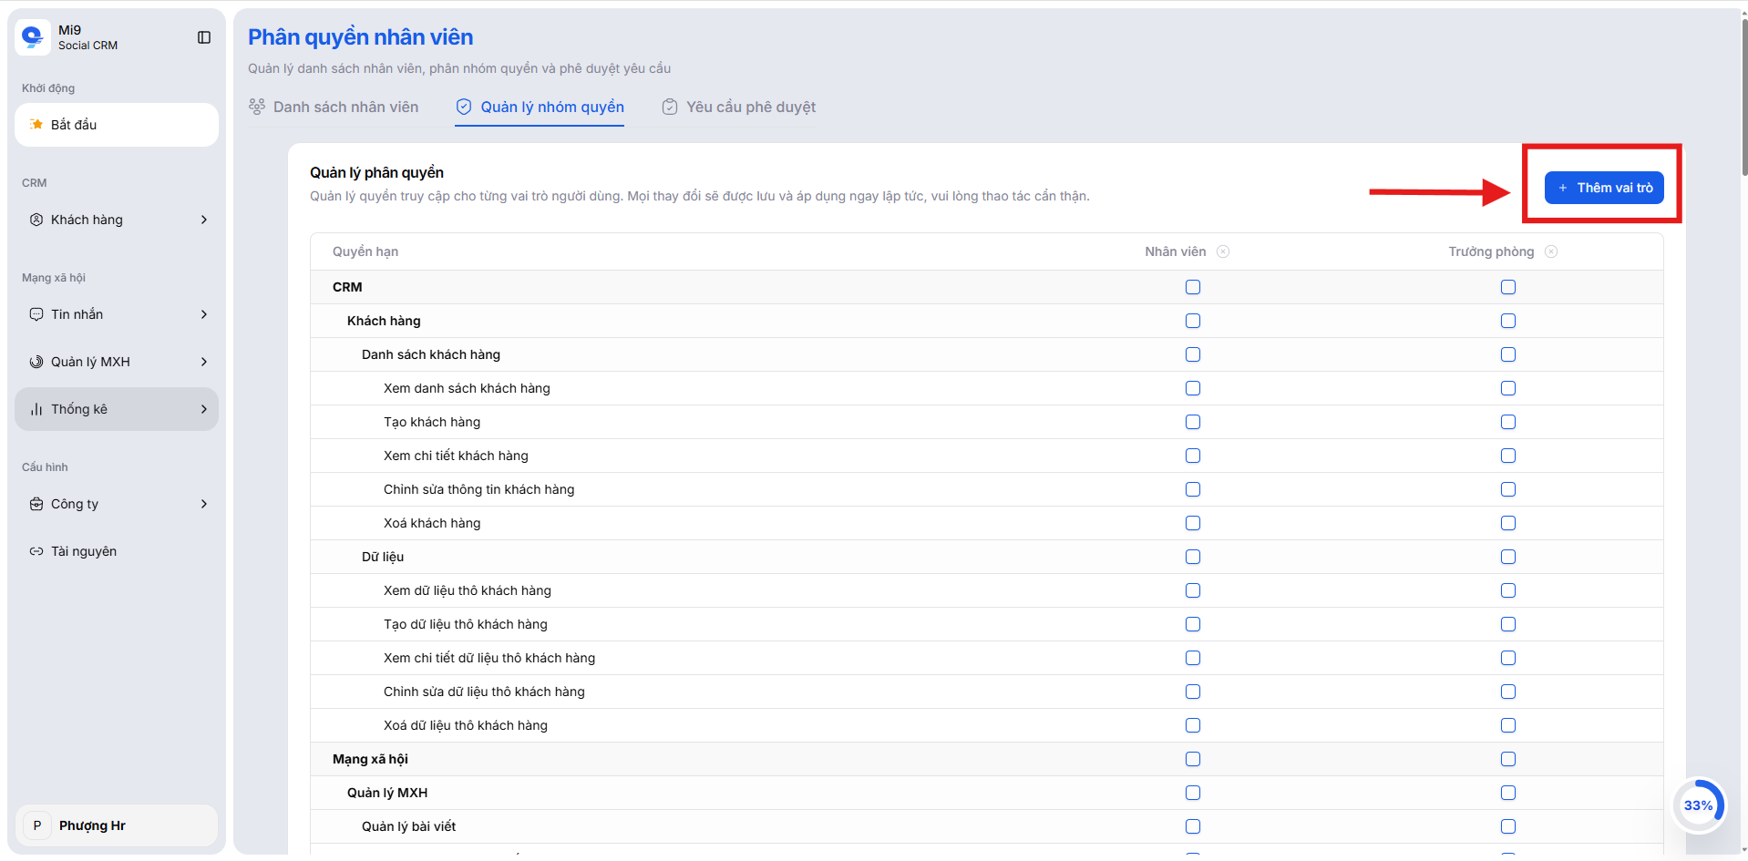Click the star icon beside Bắt đầu
The height and width of the screenshot is (861, 1748).
pyautogui.click(x=36, y=125)
